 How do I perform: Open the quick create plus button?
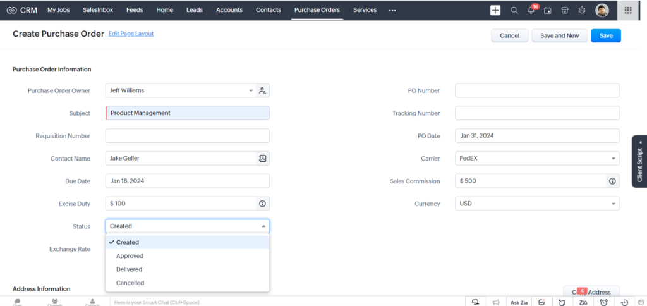pyautogui.click(x=495, y=10)
